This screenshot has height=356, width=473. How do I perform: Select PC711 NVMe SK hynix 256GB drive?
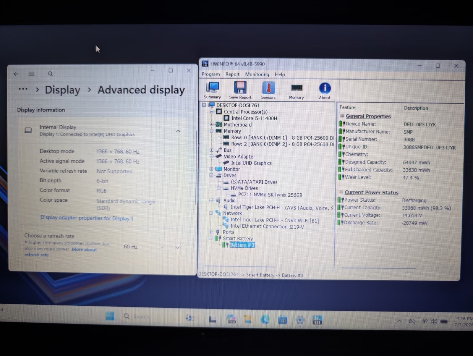coord(270,195)
